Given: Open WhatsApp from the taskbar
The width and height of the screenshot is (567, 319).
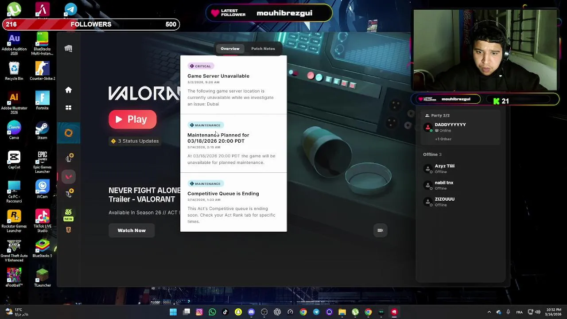Looking at the screenshot, I should [x=212, y=312].
